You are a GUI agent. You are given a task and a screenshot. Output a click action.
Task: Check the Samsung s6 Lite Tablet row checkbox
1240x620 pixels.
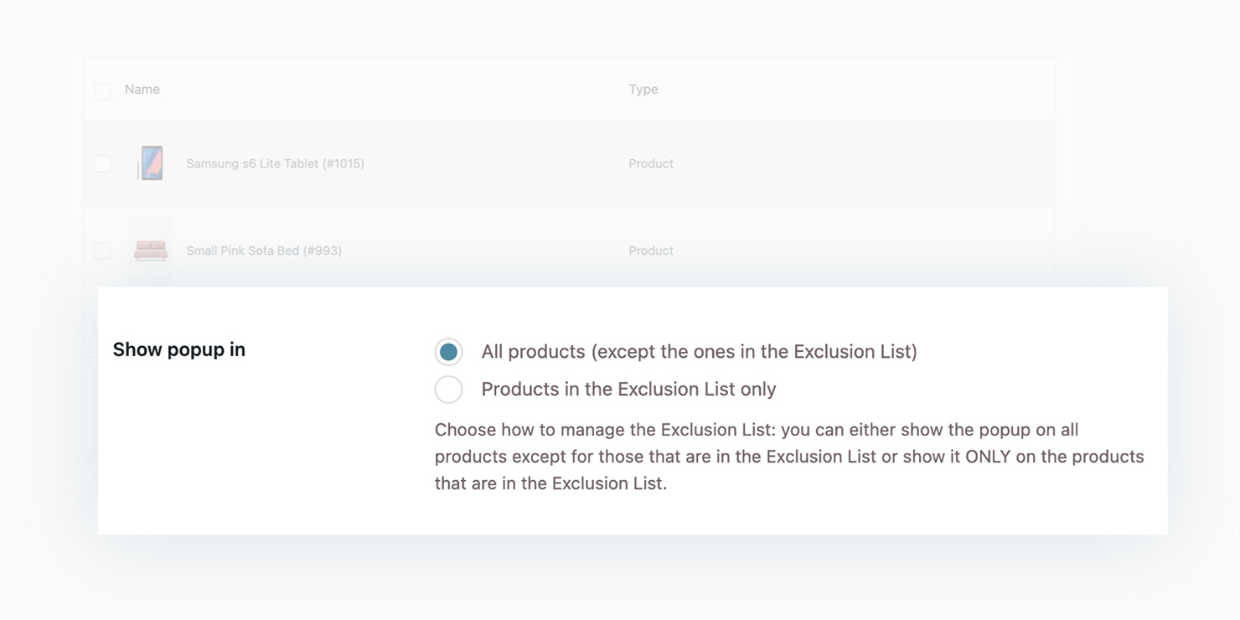(102, 163)
